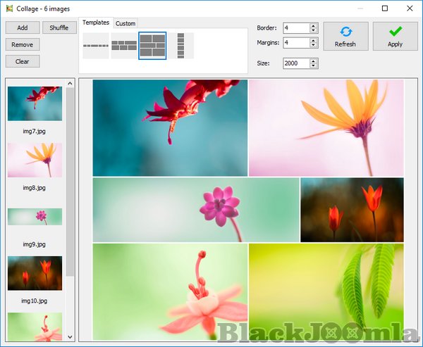Select the highlighted three-row brick template
Screen dimensions: 423x347
pos(152,46)
